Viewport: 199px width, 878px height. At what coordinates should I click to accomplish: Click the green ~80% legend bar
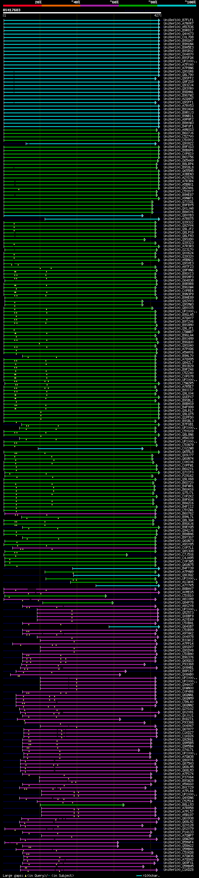(x=138, y=6)
